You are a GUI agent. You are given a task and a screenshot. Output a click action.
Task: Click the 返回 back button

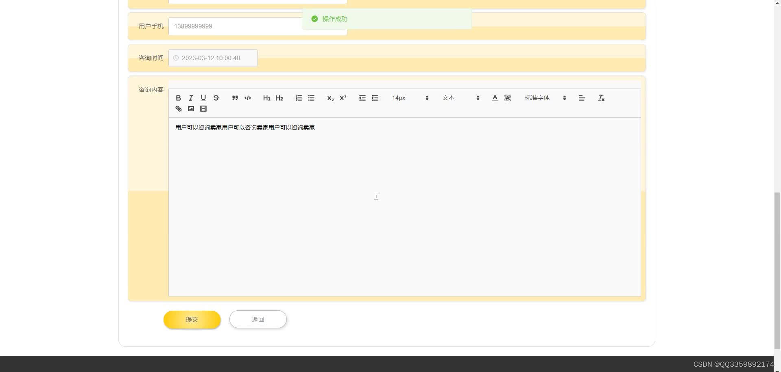point(258,320)
